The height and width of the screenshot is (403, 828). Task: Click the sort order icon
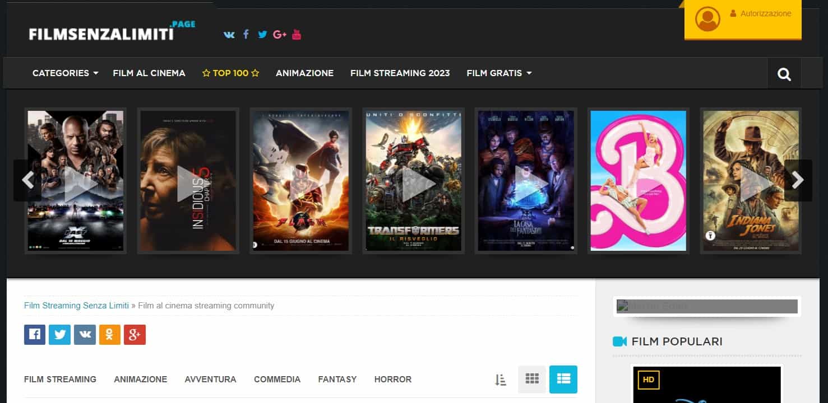pos(501,379)
